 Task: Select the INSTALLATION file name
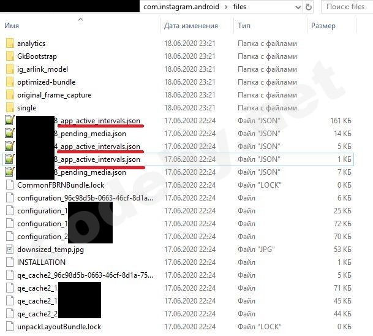pos(41,262)
